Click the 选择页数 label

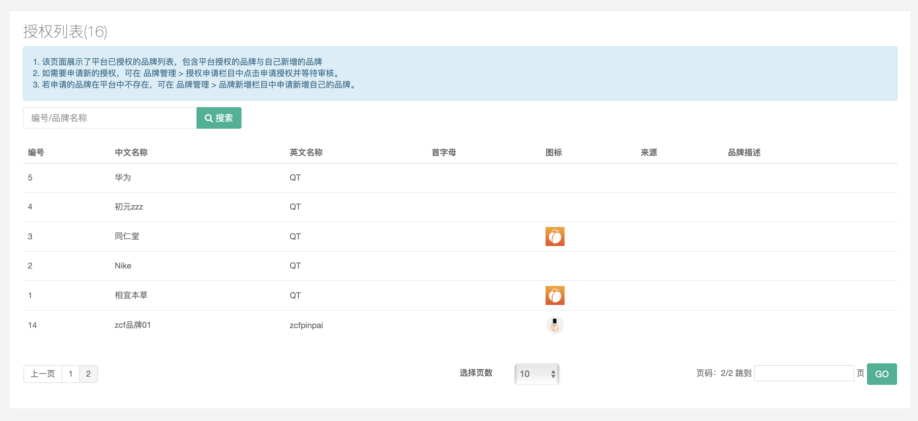click(476, 373)
